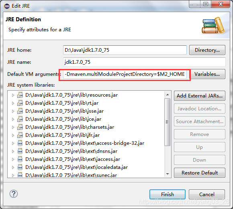Image resolution: width=233 pixels, height=209 pixels.
Task: Click the Source Attachment... button
Action: (x=200, y=122)
